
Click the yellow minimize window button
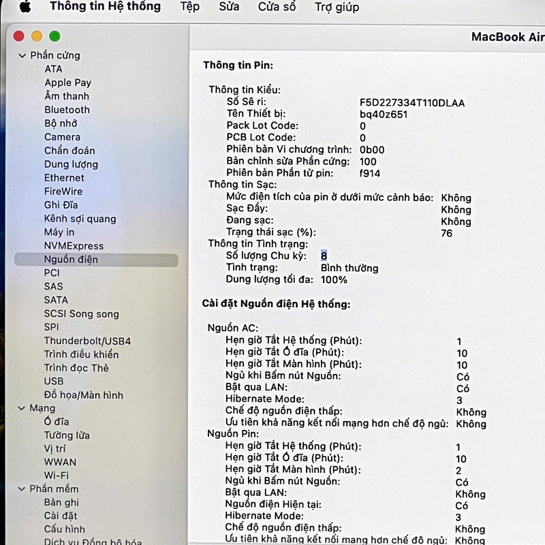[37, 36]
